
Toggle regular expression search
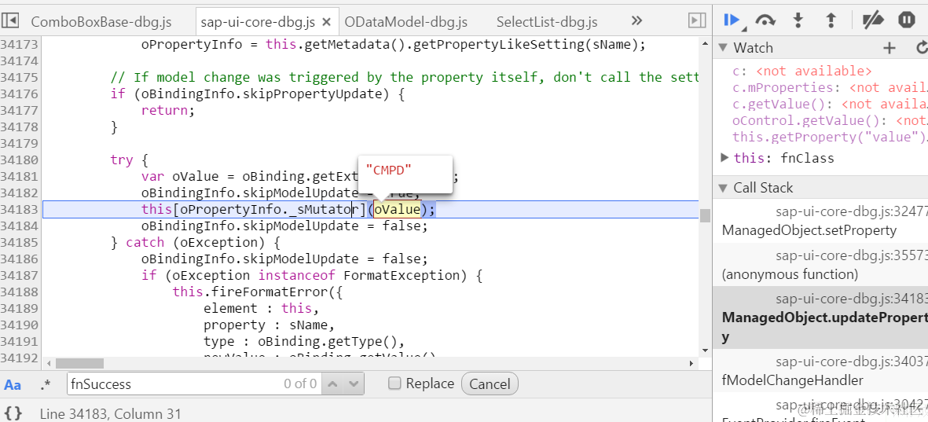point(46,385)
